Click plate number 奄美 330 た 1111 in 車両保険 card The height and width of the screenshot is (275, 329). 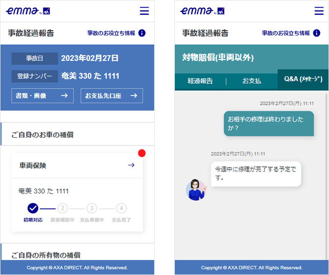pyautogui.click(x=43, y=191)
